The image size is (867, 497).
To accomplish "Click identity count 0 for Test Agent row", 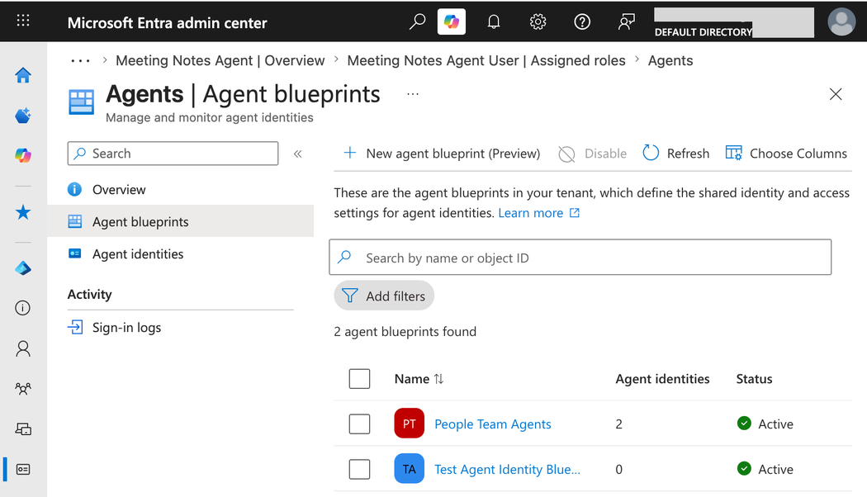I will point(618,470).
